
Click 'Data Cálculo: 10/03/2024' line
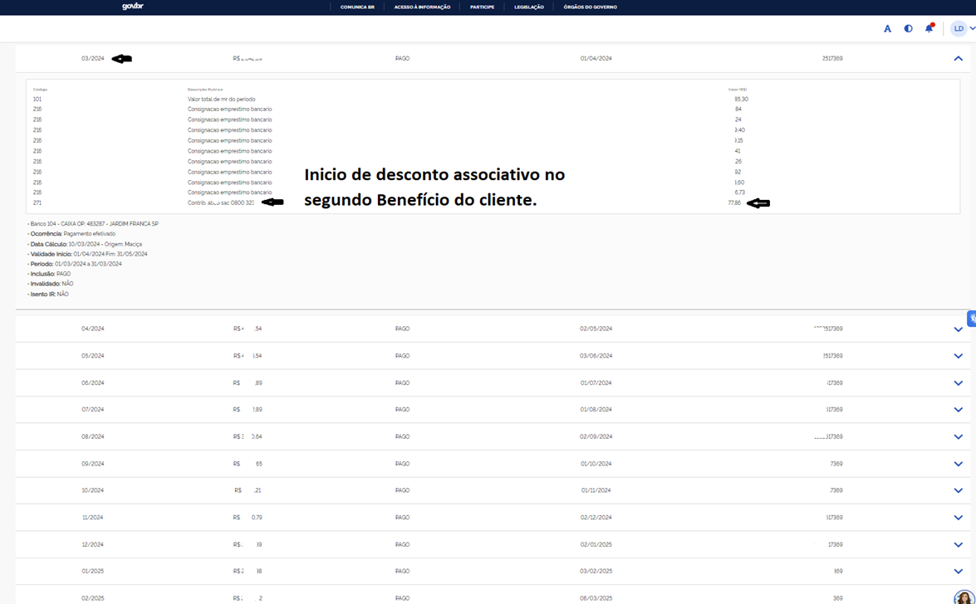[85, 245]
